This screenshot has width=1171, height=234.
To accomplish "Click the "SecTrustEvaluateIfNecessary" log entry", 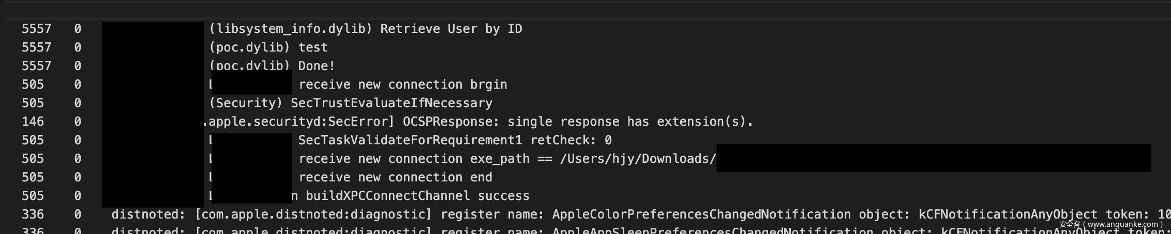I will tap(391, 103).
